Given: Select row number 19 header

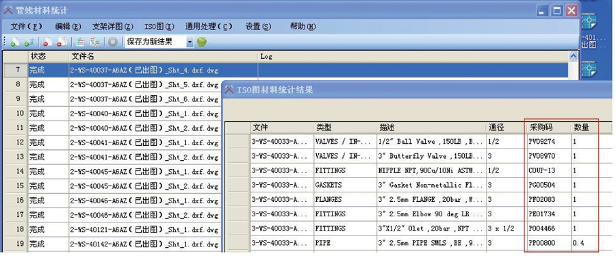Looking at the screenshot, I should [x=16, y=244].
